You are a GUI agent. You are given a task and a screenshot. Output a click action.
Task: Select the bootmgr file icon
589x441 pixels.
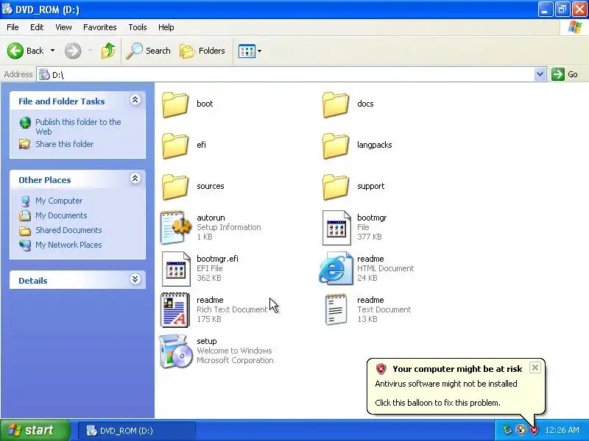click(336, 228)
